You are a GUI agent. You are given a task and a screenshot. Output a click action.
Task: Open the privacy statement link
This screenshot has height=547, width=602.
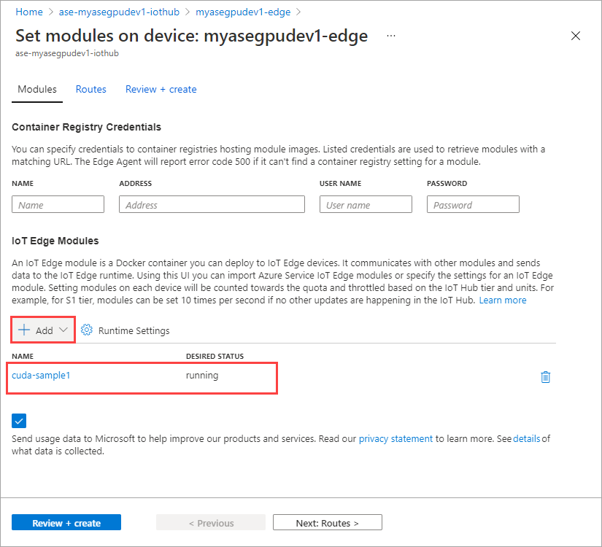pyautogui.click(x=395, y=438)
